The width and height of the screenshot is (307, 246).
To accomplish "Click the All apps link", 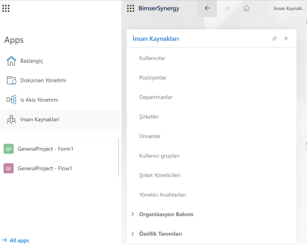I will coord(19,241).
